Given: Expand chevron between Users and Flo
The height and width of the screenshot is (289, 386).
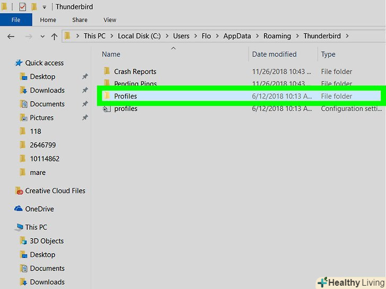Looking at the screenshot, I should 196,36.
